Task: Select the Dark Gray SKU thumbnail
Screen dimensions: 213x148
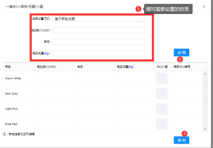Action: [162, 94]
